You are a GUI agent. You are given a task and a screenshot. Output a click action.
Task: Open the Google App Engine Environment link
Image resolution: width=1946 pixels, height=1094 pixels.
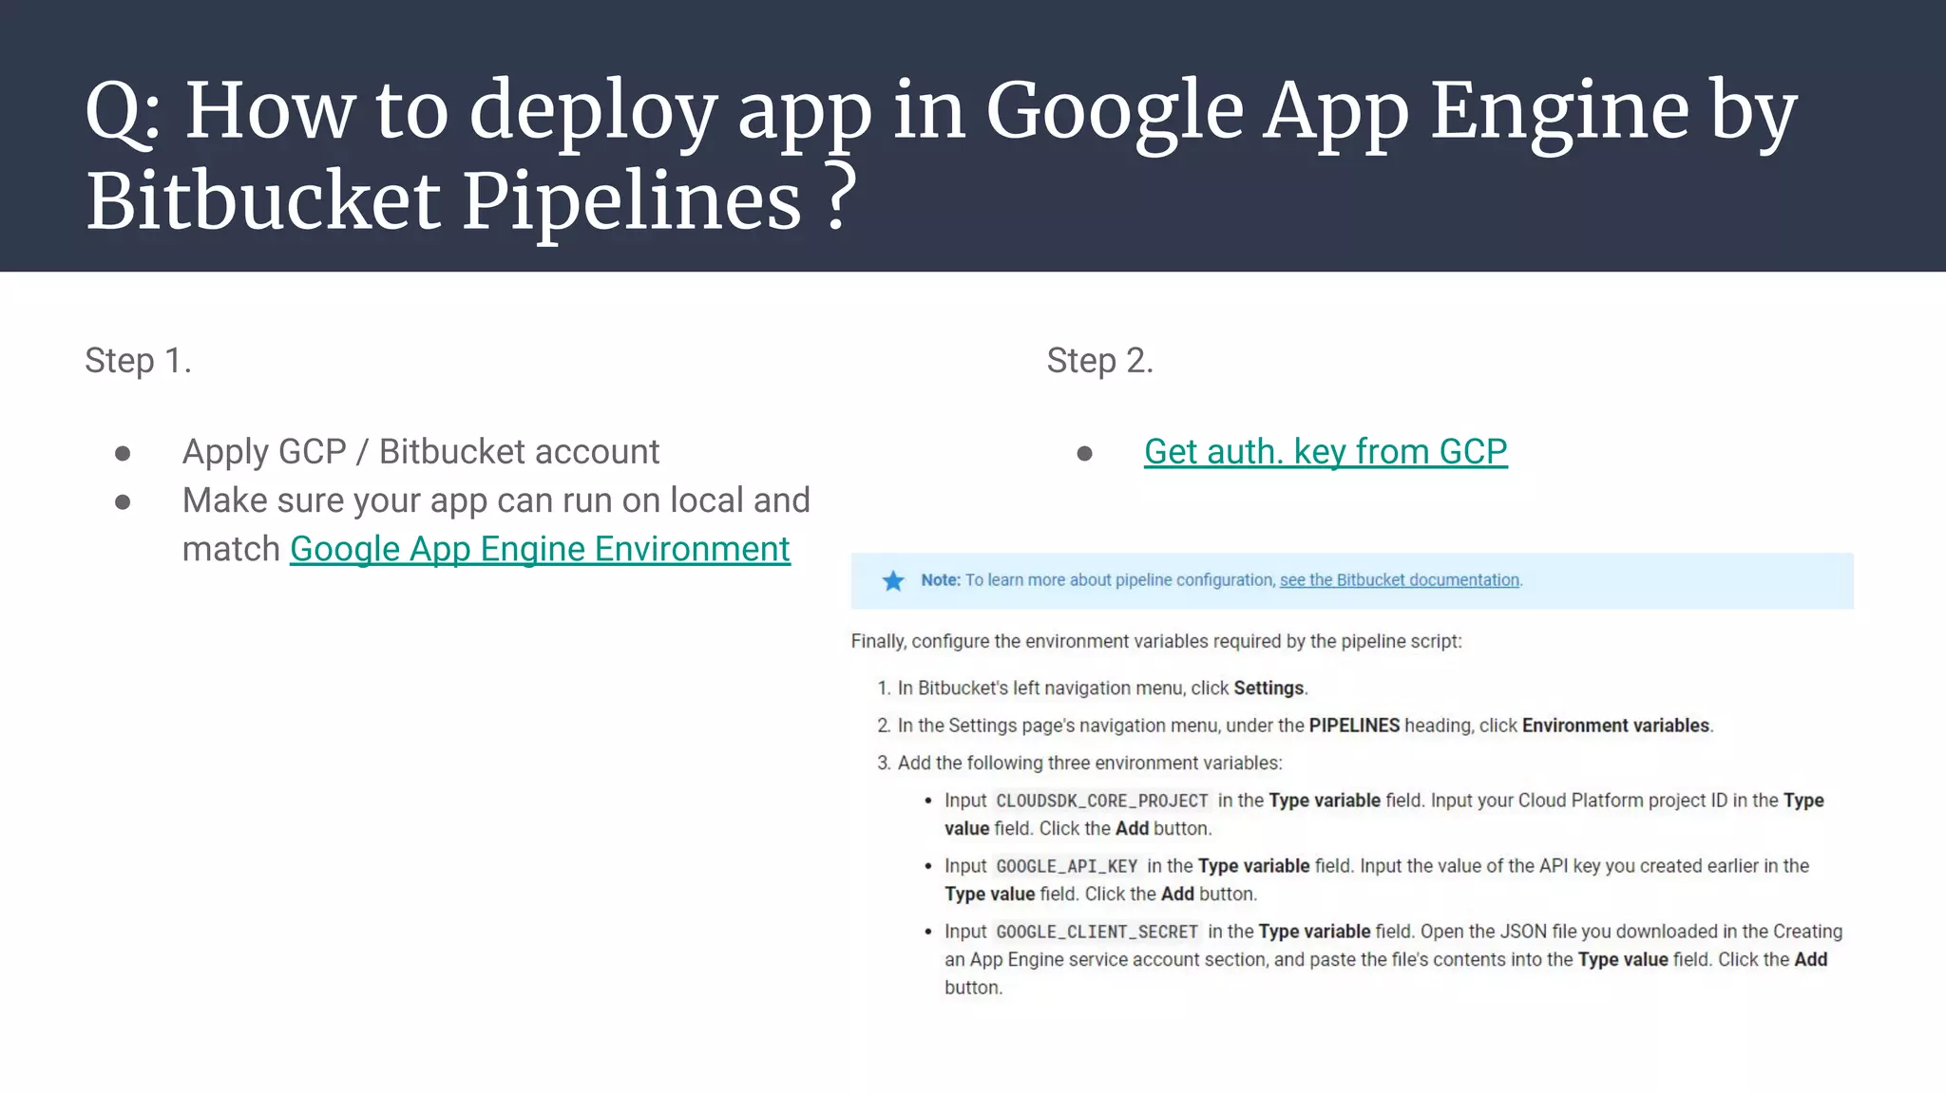click(x=540, y=549)
